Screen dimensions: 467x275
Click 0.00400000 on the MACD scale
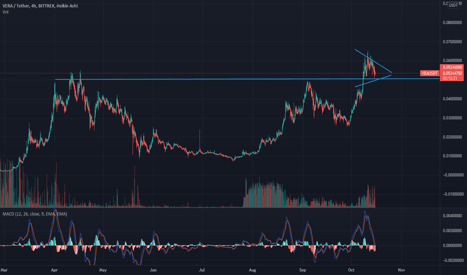452,216
